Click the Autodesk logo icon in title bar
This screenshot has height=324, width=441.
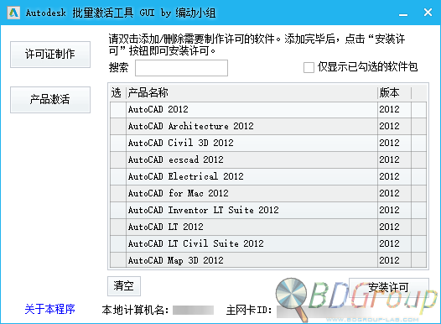13,13
